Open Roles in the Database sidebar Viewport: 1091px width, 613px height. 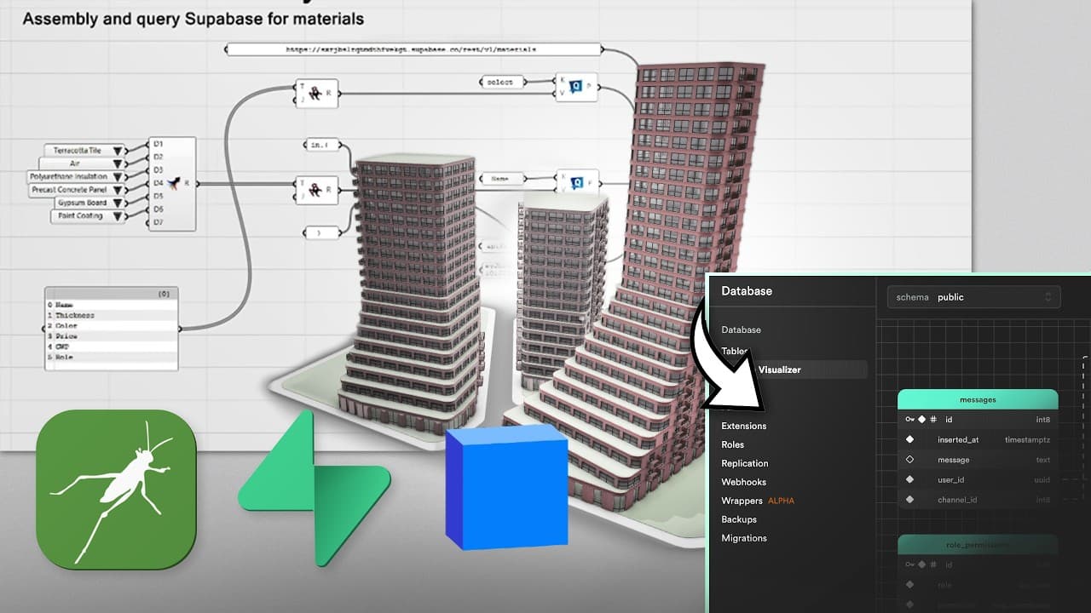click(x=732, y=444)
